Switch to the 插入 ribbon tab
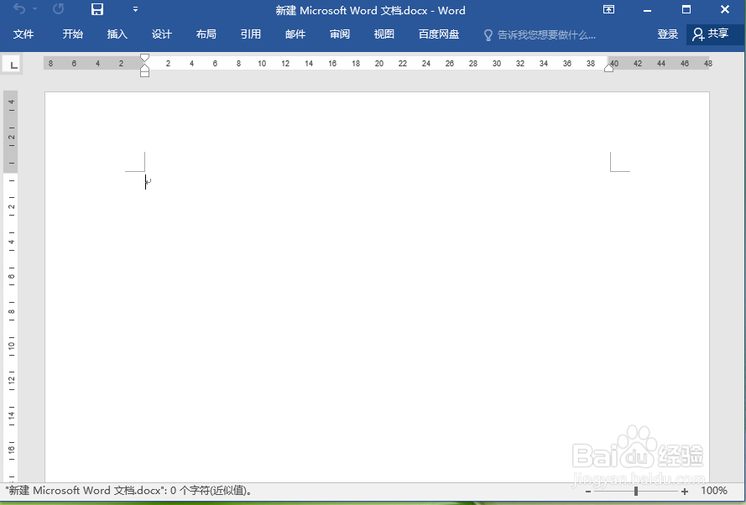 point(117,34)
